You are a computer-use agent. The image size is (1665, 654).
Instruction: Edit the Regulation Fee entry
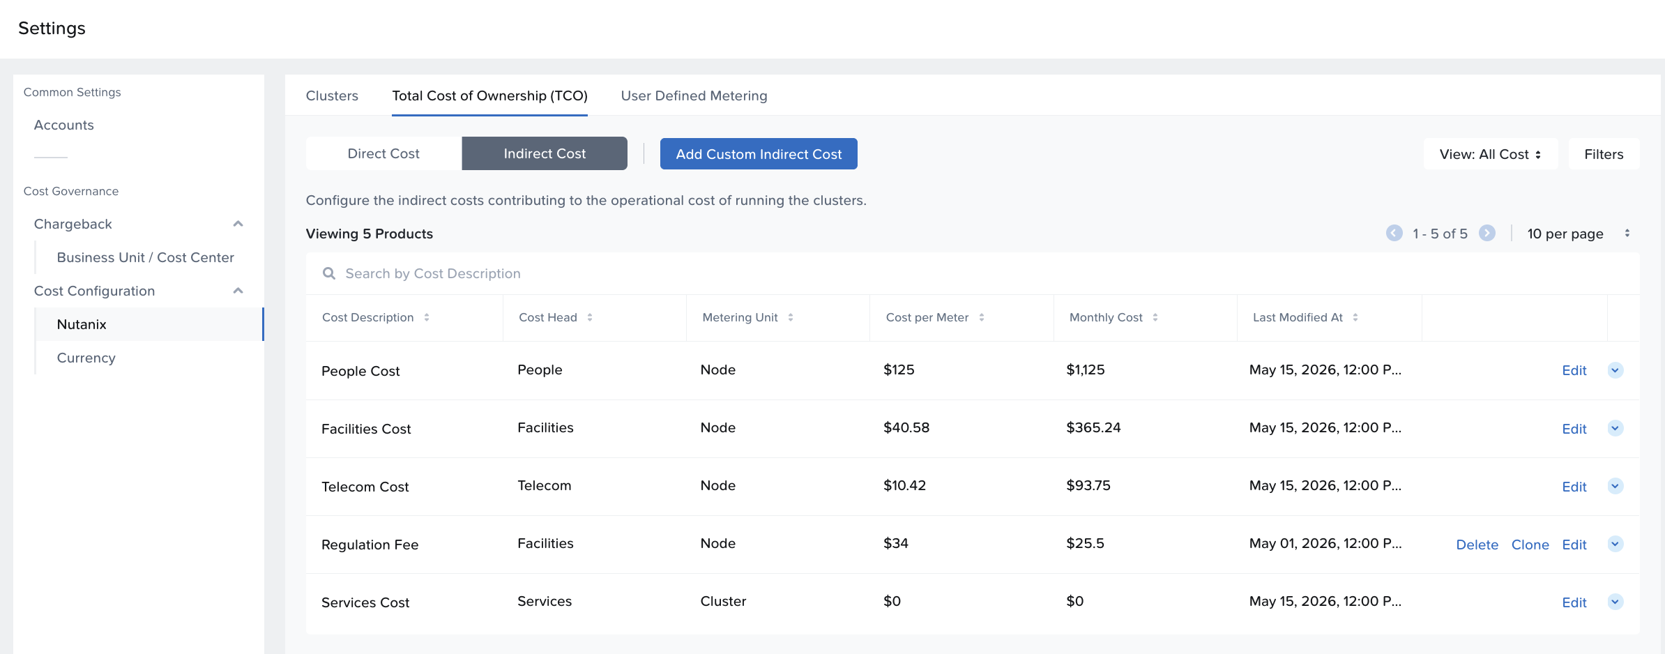coord(1574,545)
